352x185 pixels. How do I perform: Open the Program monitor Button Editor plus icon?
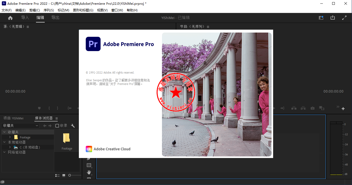tap(343, 109)
